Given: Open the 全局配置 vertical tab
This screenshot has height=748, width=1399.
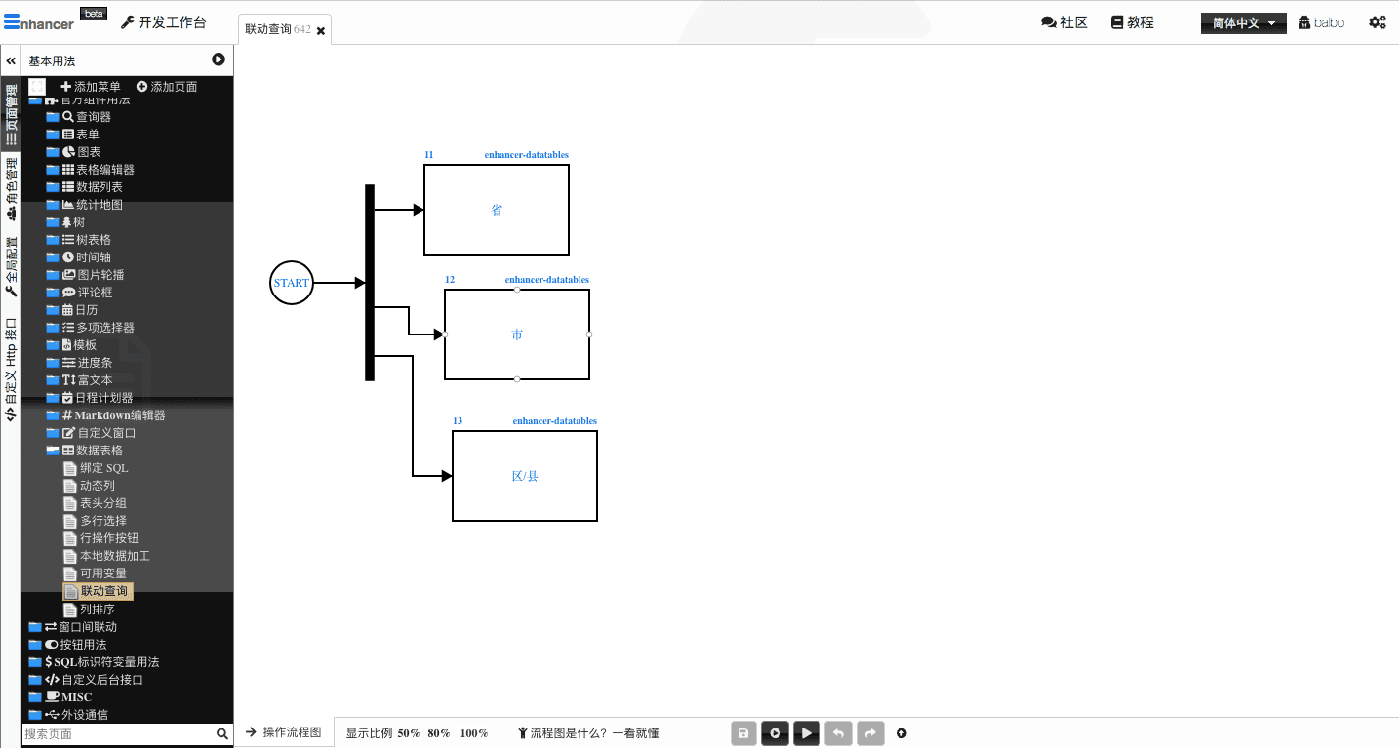Looking at the screenshot, I should click(x=11, y=266).
